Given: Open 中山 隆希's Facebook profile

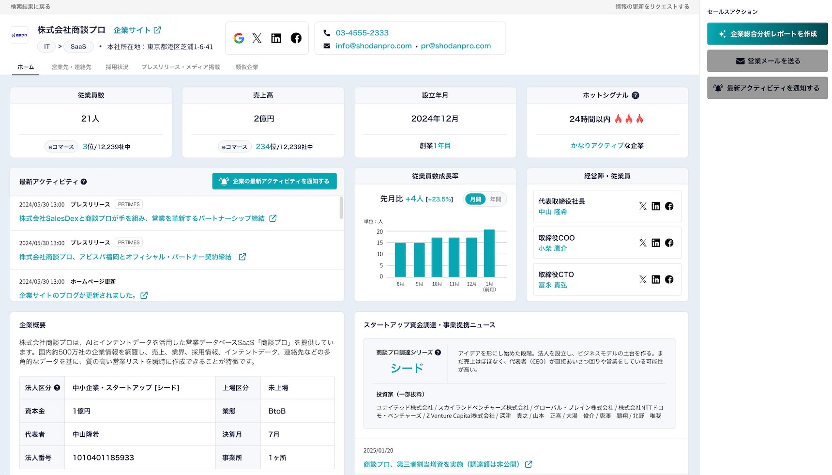Looking at the screenshot, I should [x=669, y=206].
